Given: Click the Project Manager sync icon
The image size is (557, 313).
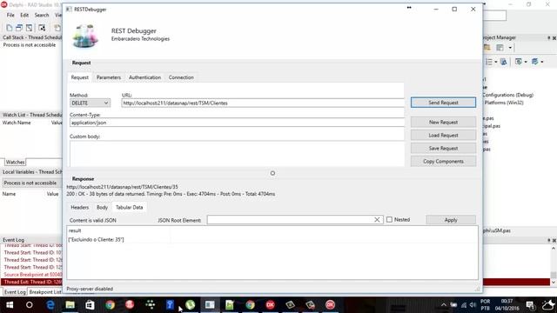Looking at the screenshot, I should click(x=503, y=62).
